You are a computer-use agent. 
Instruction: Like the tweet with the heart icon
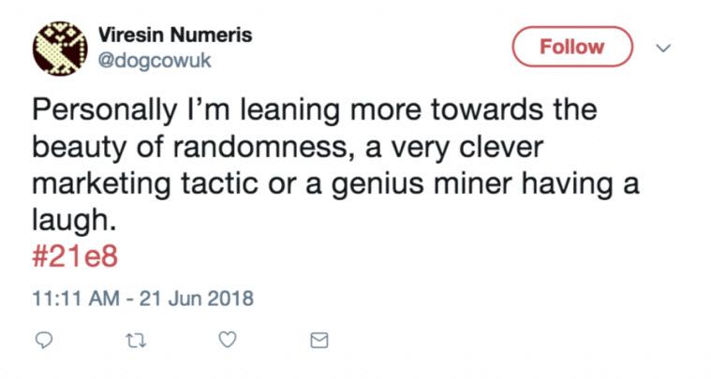[226, 341]
